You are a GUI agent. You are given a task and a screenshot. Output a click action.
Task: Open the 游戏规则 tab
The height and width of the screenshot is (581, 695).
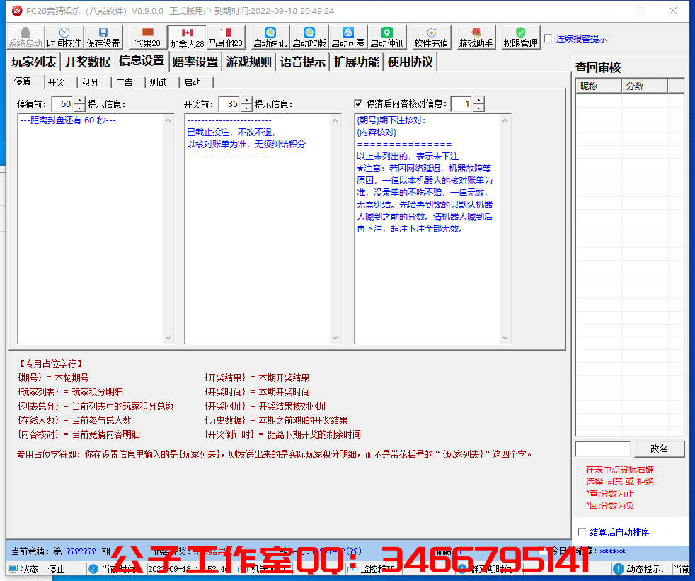click(249, 62)
